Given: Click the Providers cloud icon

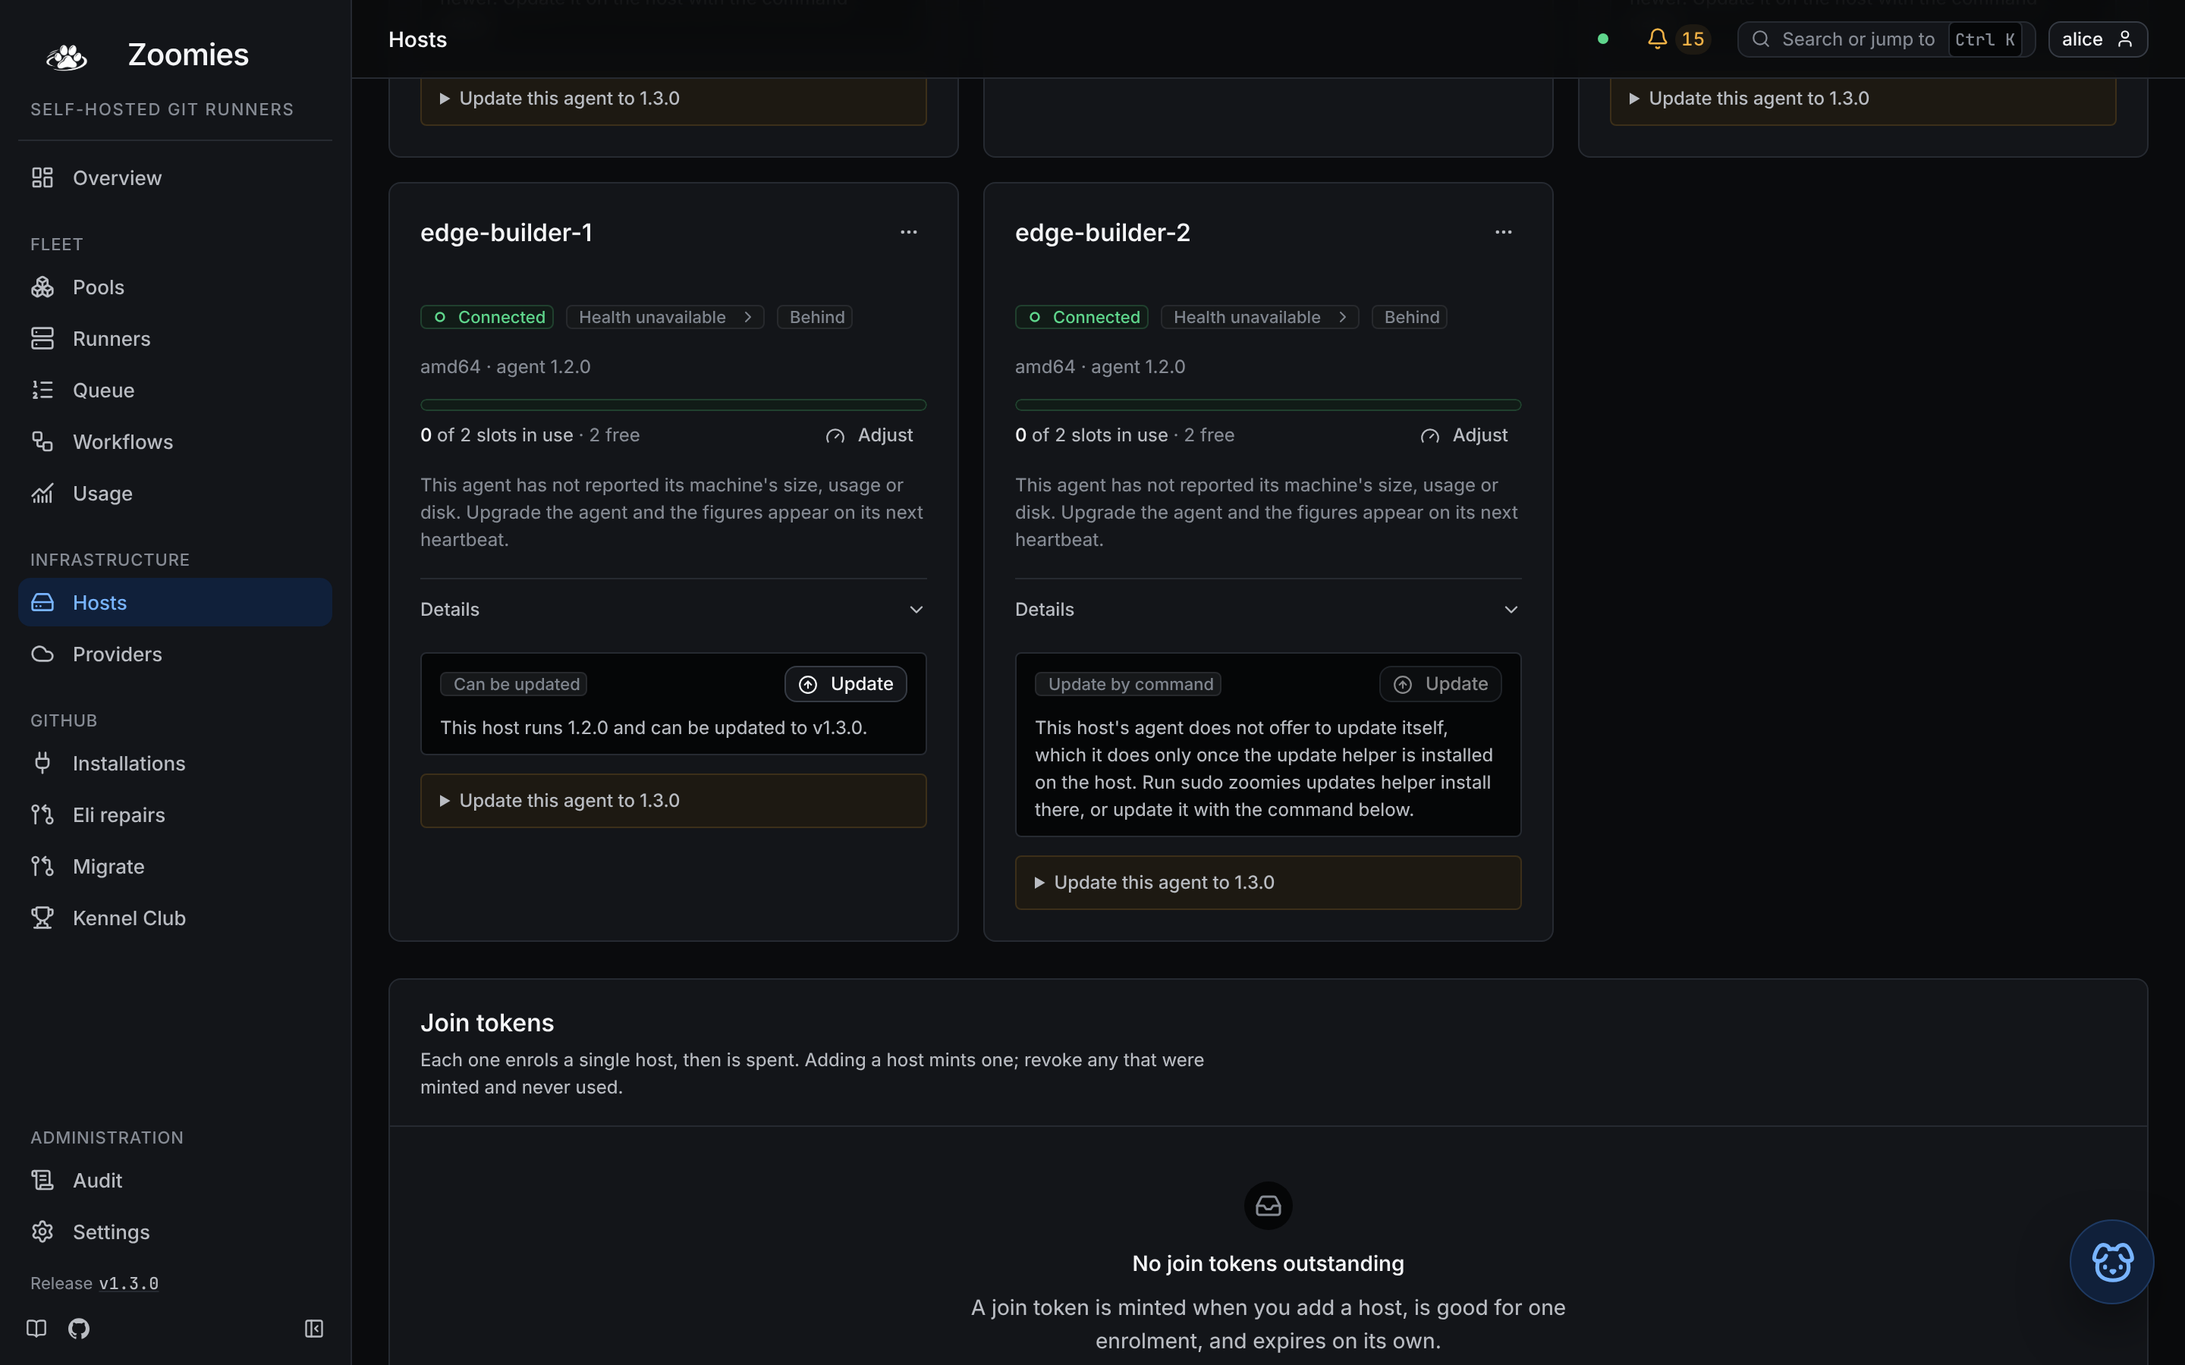Looking at the screenshot, I should (42, 654).
